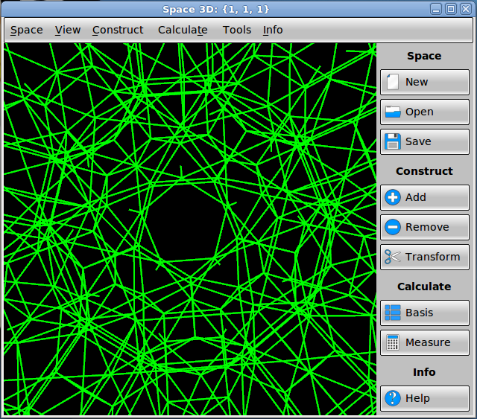
Task: Click the scissors Transform icon
Action: (x=393, y=257)
